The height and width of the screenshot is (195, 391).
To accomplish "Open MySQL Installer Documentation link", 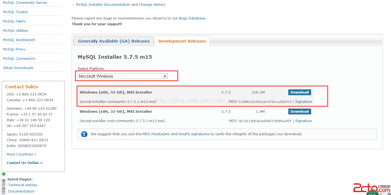I will click(x=103, y=5).
